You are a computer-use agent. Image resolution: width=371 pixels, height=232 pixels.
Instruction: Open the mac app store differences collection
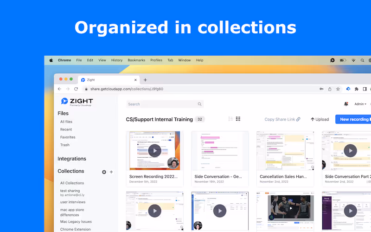pos(72,213)
